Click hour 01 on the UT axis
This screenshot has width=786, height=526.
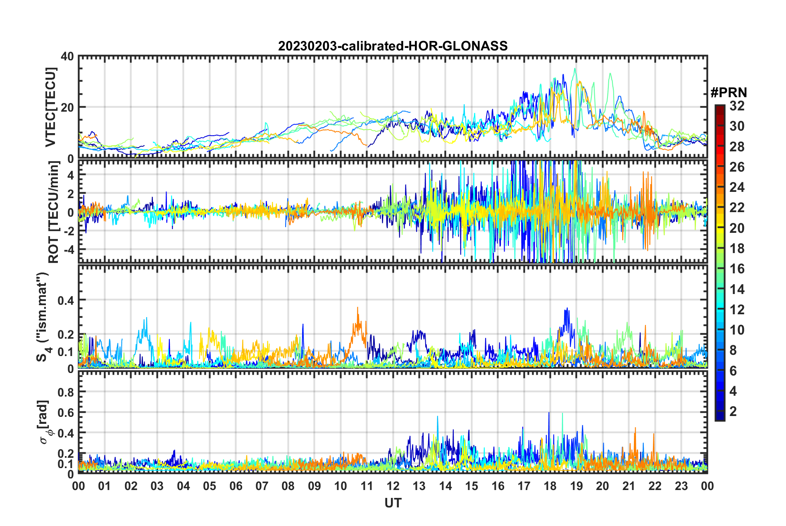pos(105,486)
